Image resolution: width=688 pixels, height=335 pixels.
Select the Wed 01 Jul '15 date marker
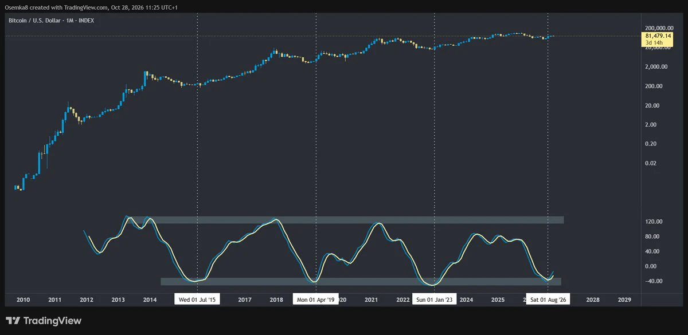tap(197, 299)
